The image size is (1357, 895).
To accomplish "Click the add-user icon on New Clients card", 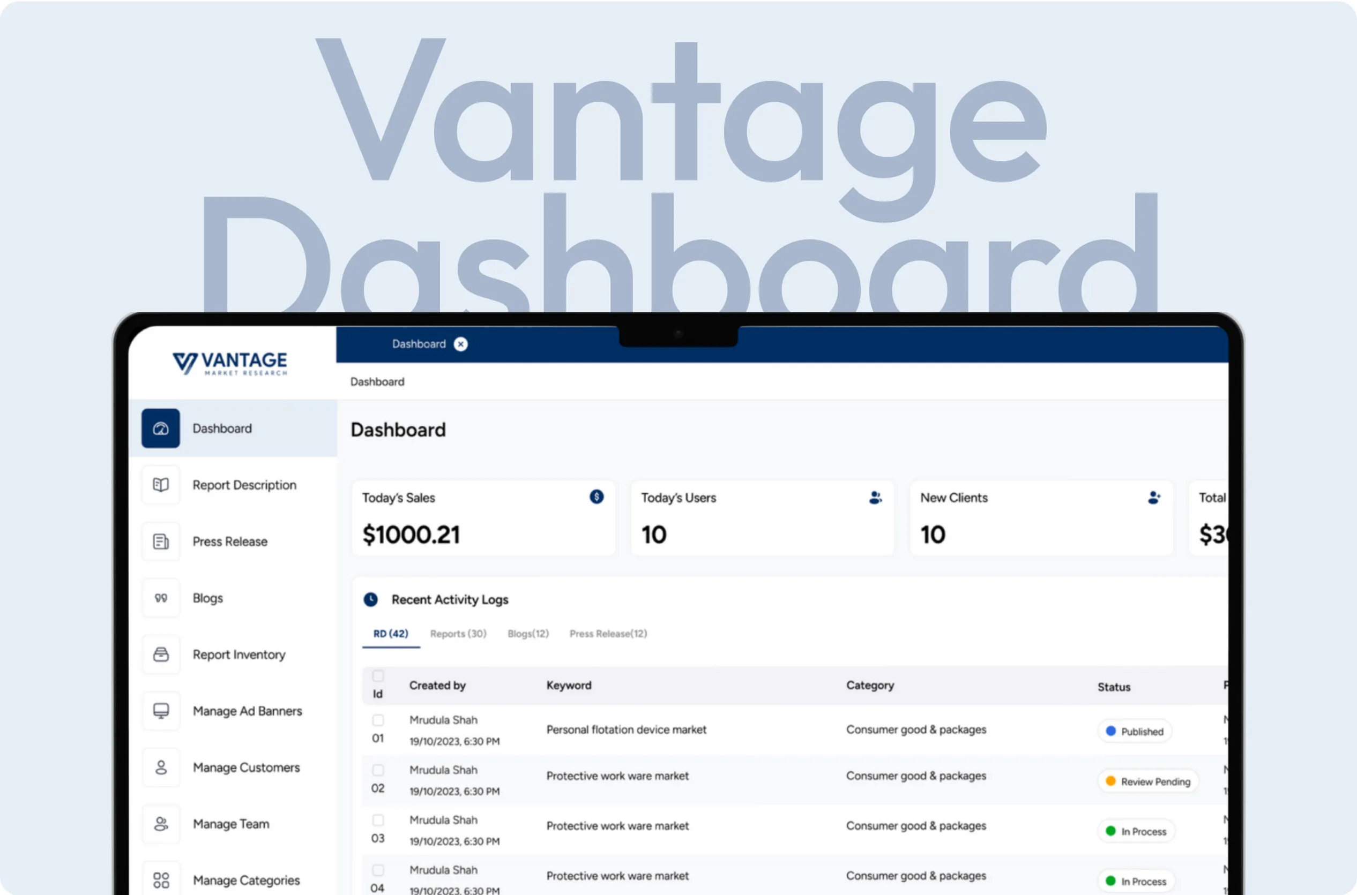I will 1154,498.
